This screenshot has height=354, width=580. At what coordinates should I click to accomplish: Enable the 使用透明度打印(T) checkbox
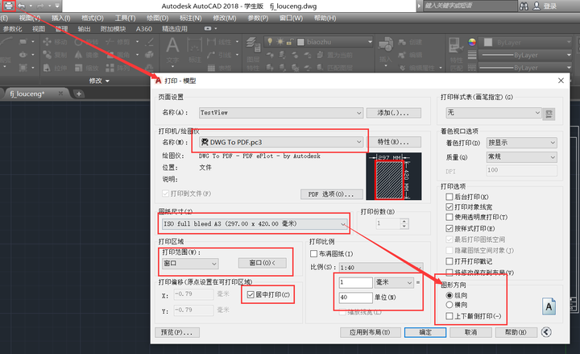(449, 217)
